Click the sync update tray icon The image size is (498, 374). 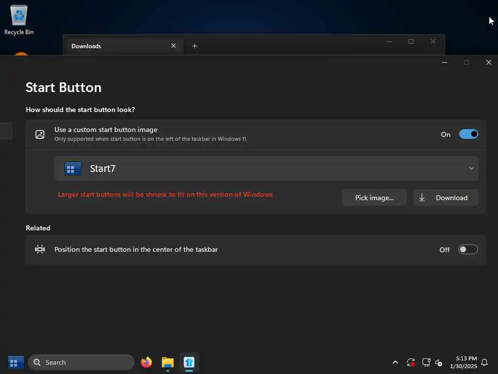pyautogui.click(x=410, y=362)
